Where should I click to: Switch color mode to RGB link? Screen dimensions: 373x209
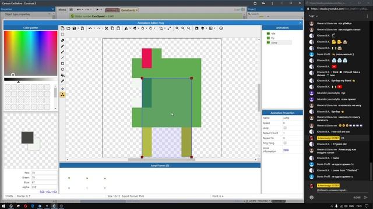click(42, 192)
